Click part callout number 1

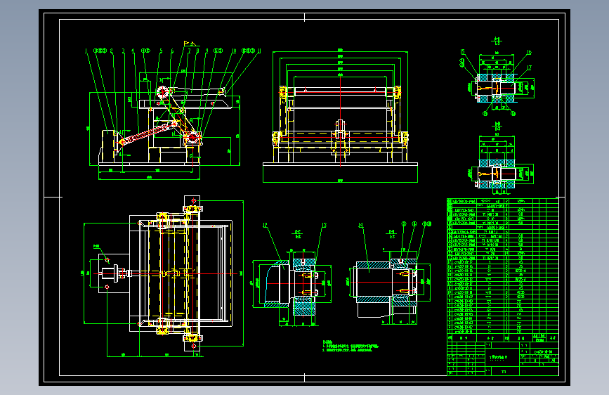86,51
